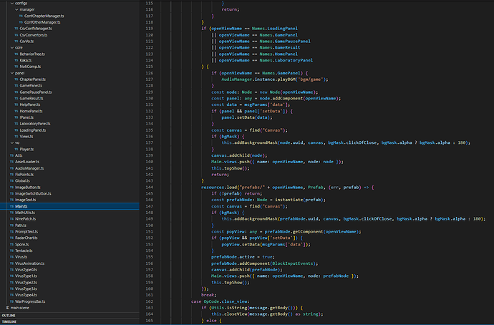Click the TS icon next to Kaka.ts
The image size is (494, 325).
tap(16, 60)
